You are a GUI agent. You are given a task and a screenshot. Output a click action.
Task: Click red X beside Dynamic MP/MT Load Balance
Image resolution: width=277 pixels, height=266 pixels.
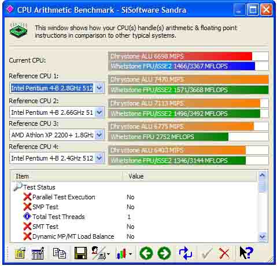point(27,236)
